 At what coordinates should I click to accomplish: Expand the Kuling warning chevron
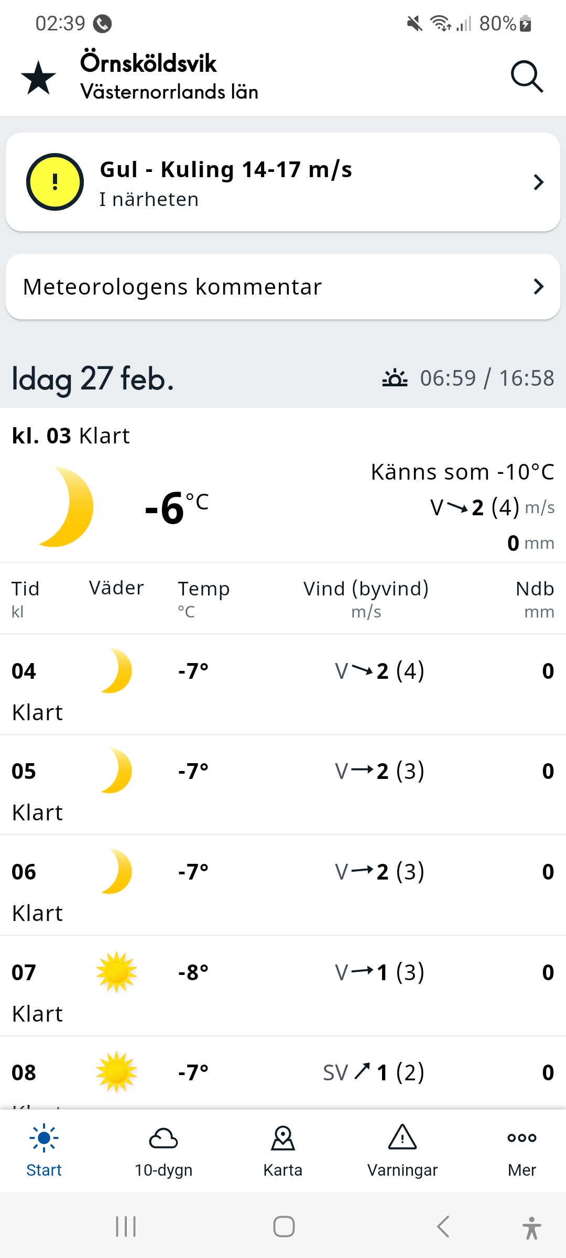pos(538,182)
